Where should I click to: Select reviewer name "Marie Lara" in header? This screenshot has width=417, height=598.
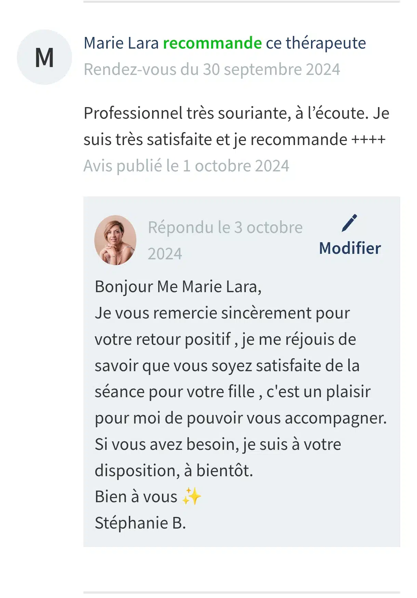click(121, 43)
